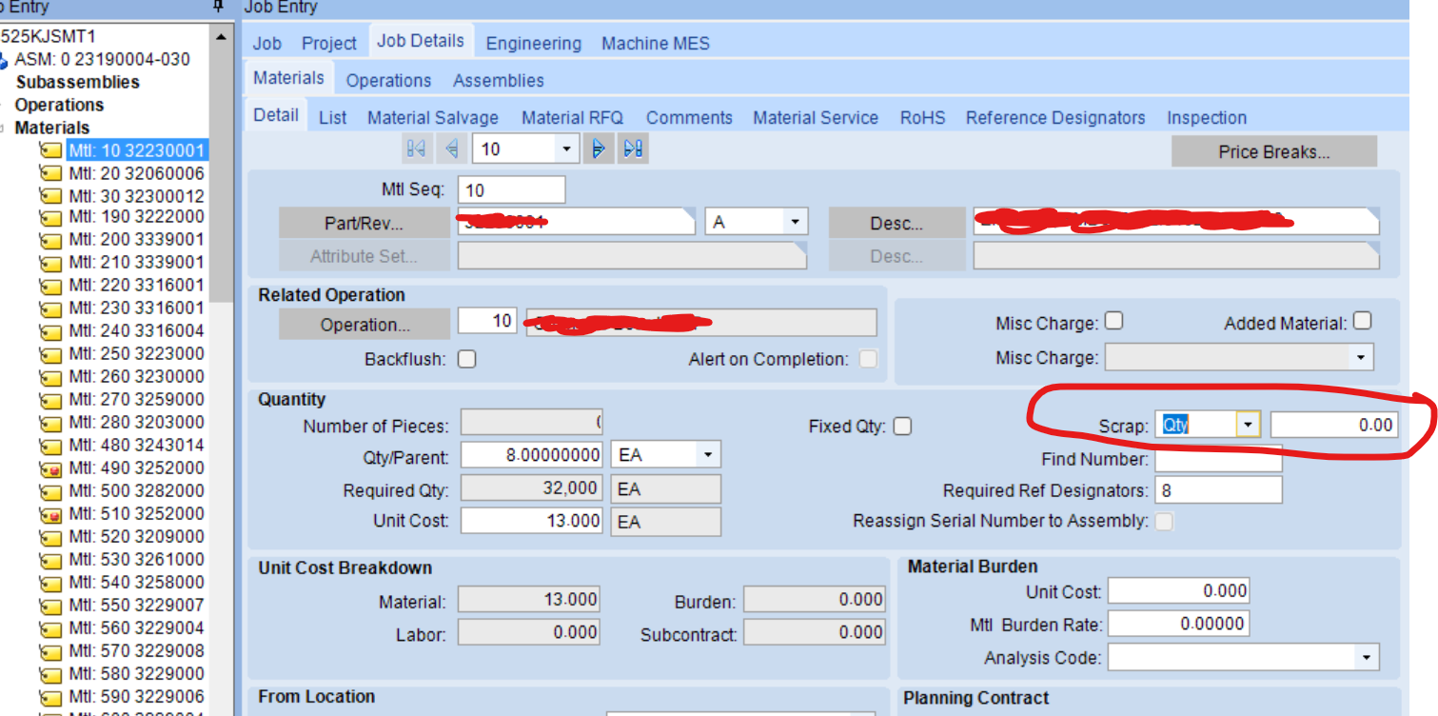The image size is (1438, 716).
Task: Click the flagged icon beside Mtl: 510
Action: tap(49, 514)
